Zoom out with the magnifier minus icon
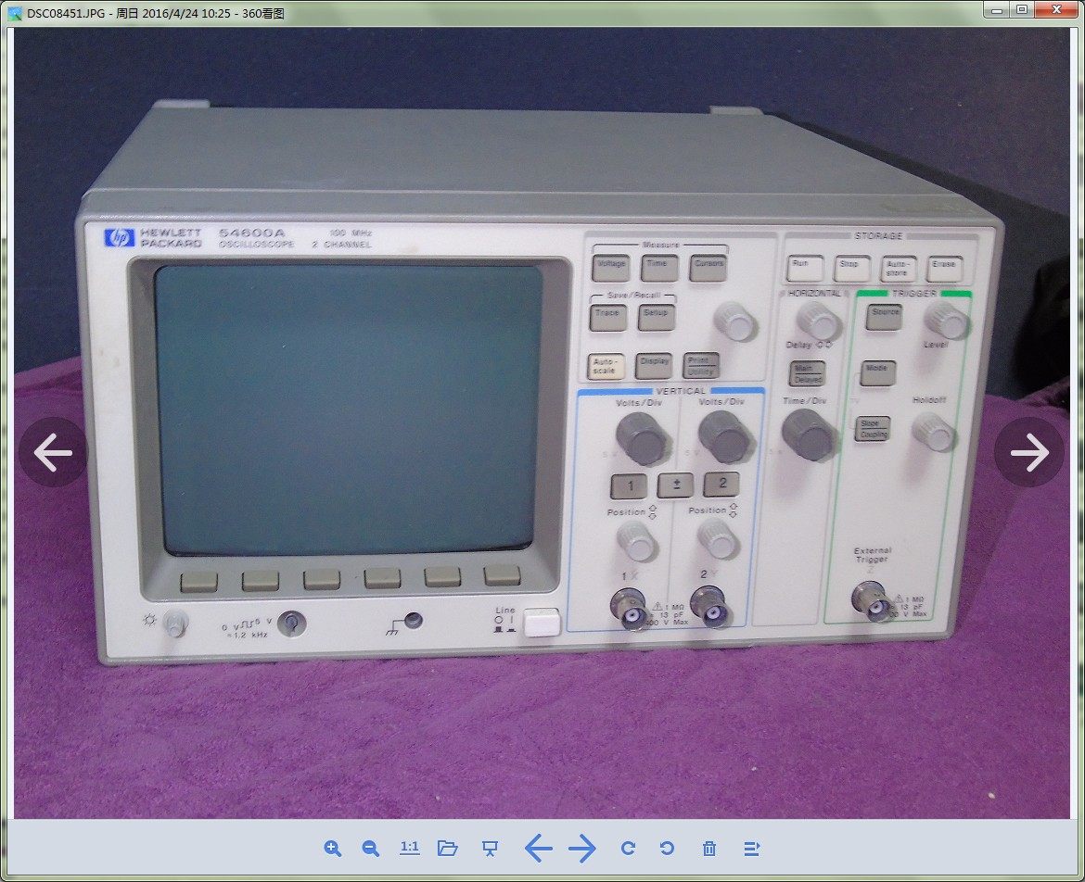The width and height of the screenshot is (1085, 882). [x=371, y=848]
